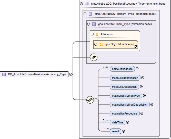Collapse the gmd:AbstractDQ_PositionalAccuracy_Type box
The image size is (171, 139).
[81, 4]
